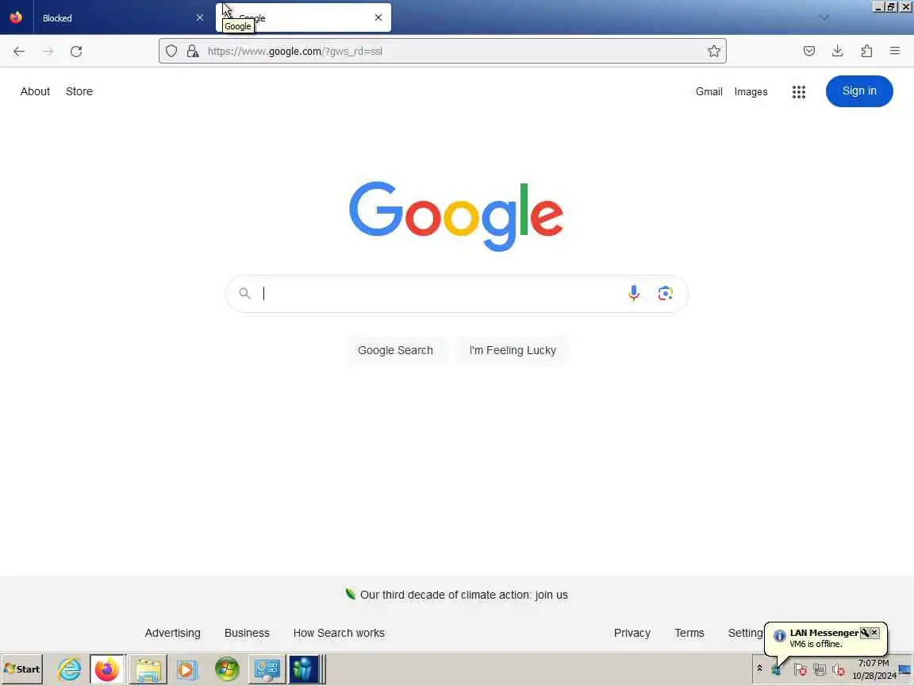Screen dimensions: 914x686
Task: Launch Windows Media Player from taskbar
Action: click(x=187, y=669)
